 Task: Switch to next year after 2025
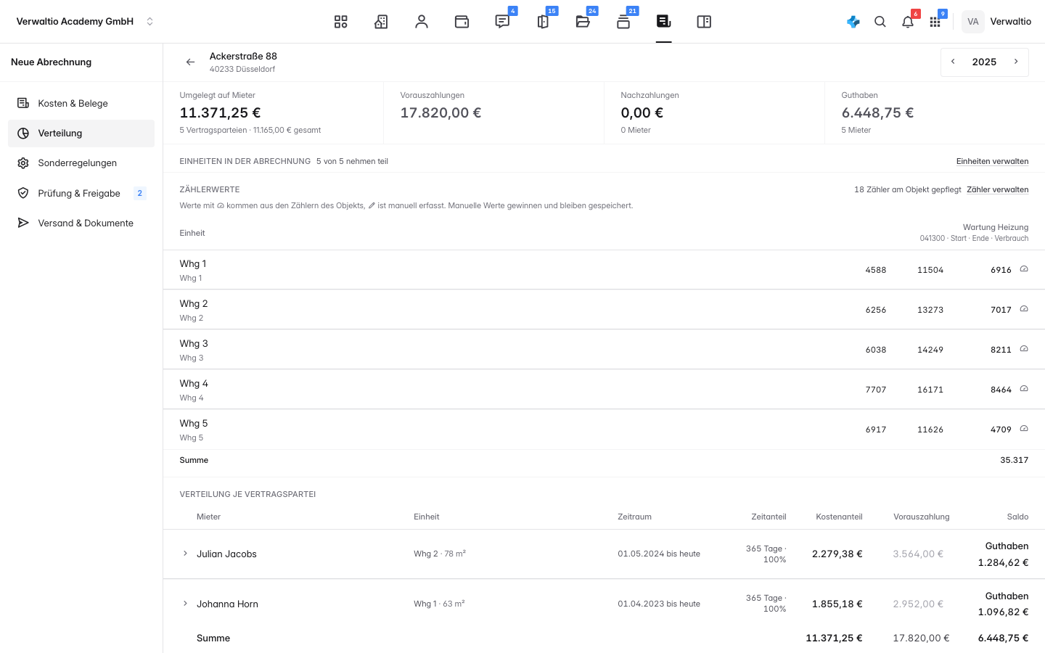pyautogui.click(x=1016, y=62)
